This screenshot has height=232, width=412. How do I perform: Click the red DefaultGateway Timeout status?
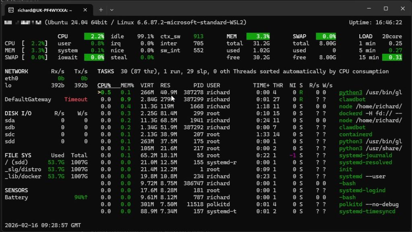click(76, 99)
